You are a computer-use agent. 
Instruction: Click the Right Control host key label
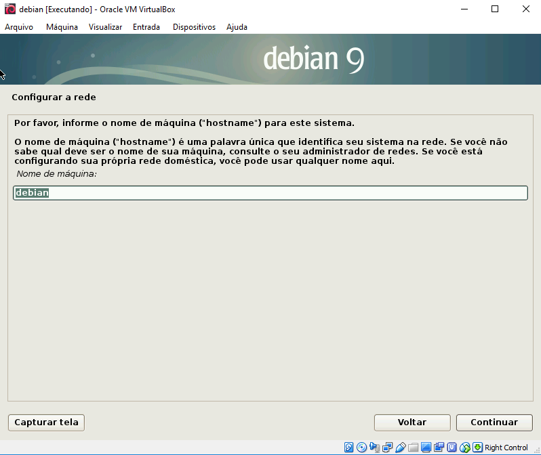point(506,448)
